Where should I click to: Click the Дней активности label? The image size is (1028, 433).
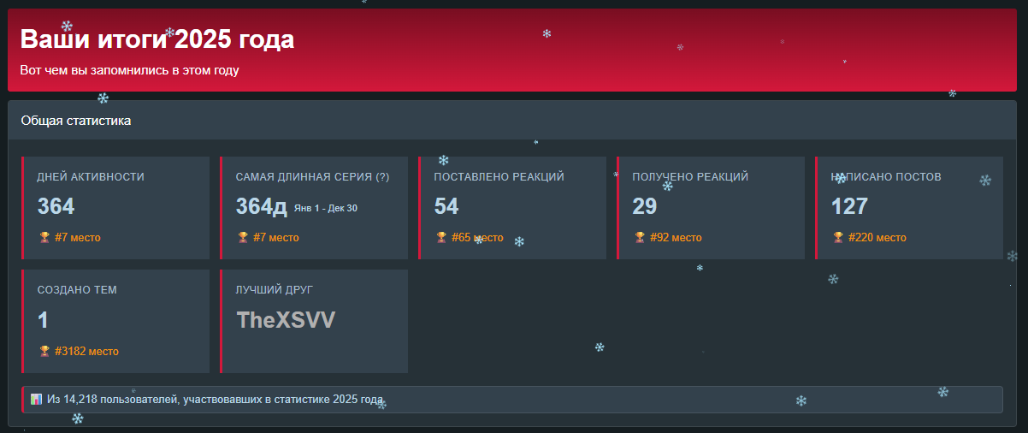coord(91,177)
